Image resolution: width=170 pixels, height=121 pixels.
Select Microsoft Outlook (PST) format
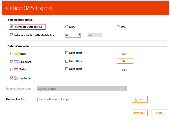click(12, 27)
